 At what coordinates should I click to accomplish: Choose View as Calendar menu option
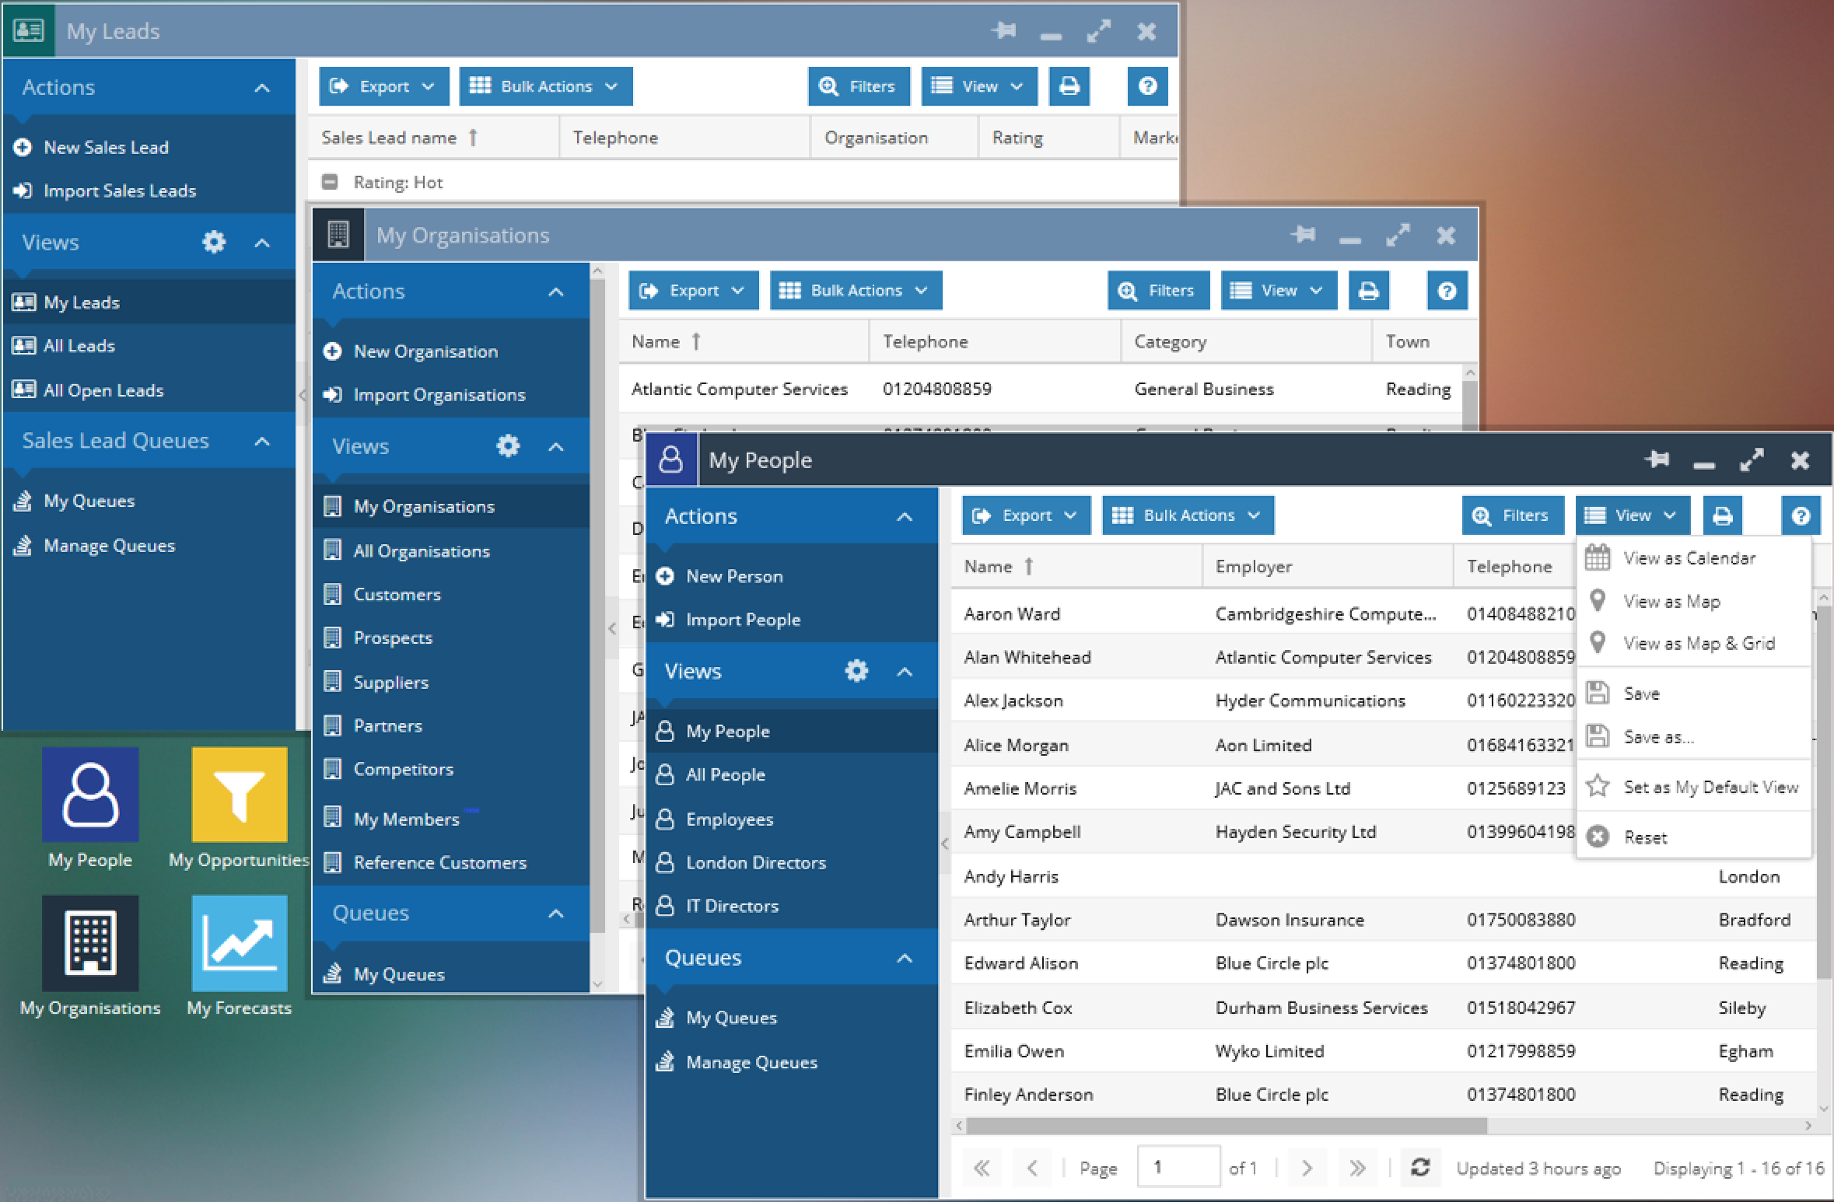click(1689, 558)
